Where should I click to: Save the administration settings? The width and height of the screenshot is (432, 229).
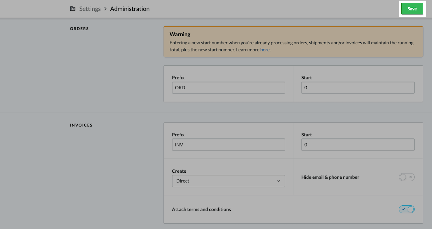pos(412,9)
